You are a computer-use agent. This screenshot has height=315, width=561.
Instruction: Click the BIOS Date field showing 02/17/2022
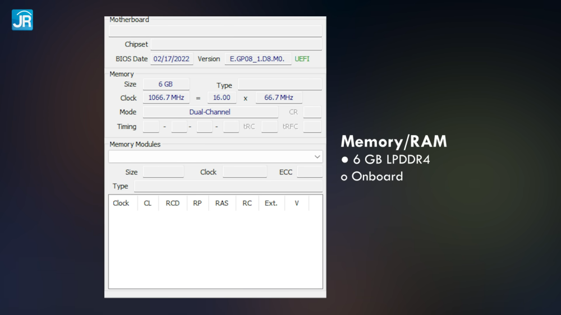[x=172, y=59]
